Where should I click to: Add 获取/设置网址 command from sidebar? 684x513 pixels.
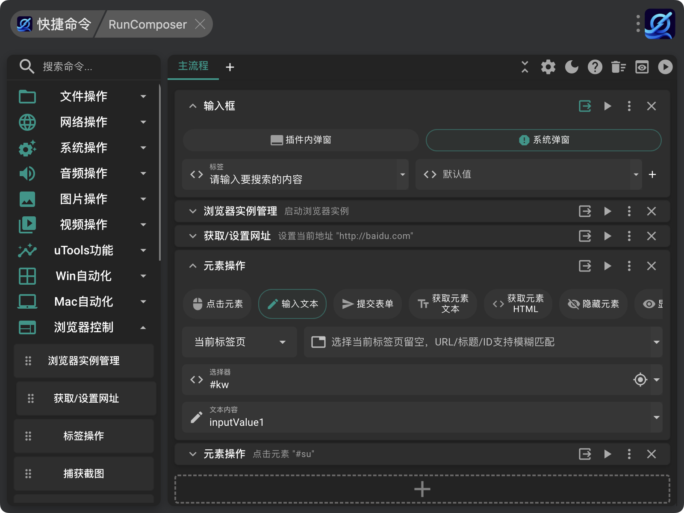86,398
